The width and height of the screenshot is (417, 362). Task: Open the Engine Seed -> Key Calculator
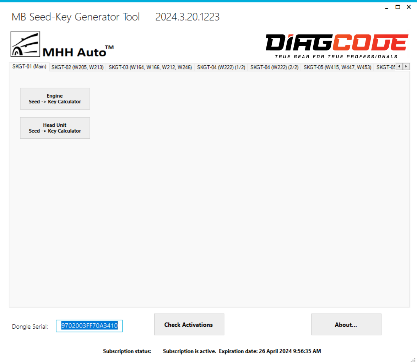click(55, 99)
